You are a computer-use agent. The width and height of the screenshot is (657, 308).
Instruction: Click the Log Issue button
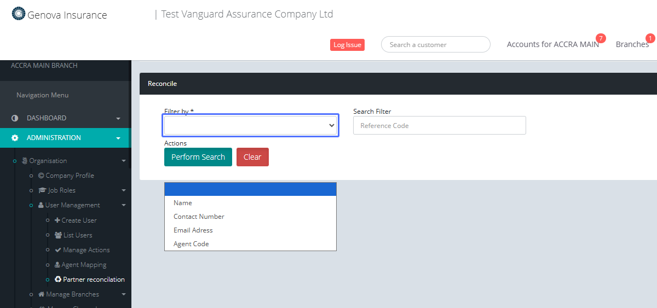347,45
